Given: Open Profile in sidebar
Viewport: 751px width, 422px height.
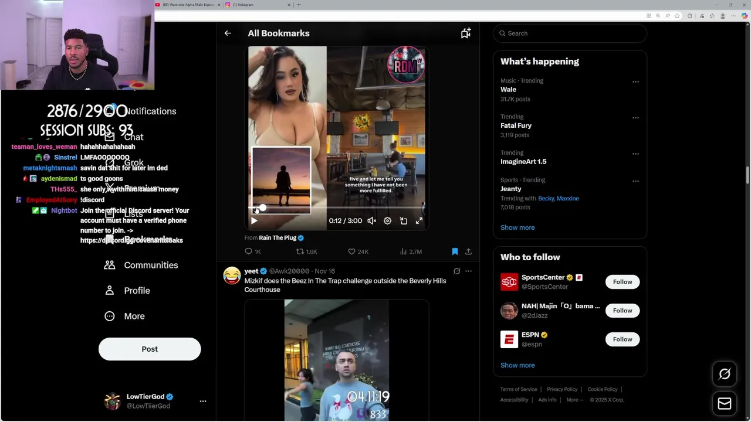Looking at the screenshot, I should [127, 291].
